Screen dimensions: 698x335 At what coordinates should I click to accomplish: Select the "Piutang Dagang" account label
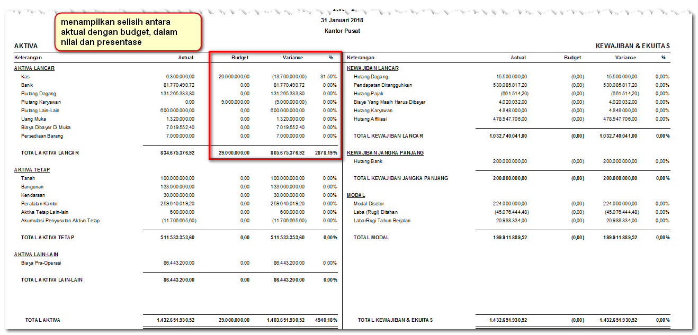click(x=39, y=94)
